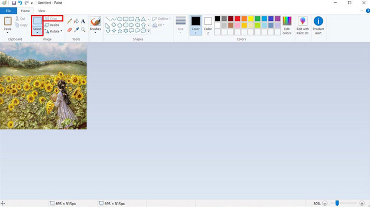
Task: Click the Select rectangle tool icon
Action: coord(37,21)
